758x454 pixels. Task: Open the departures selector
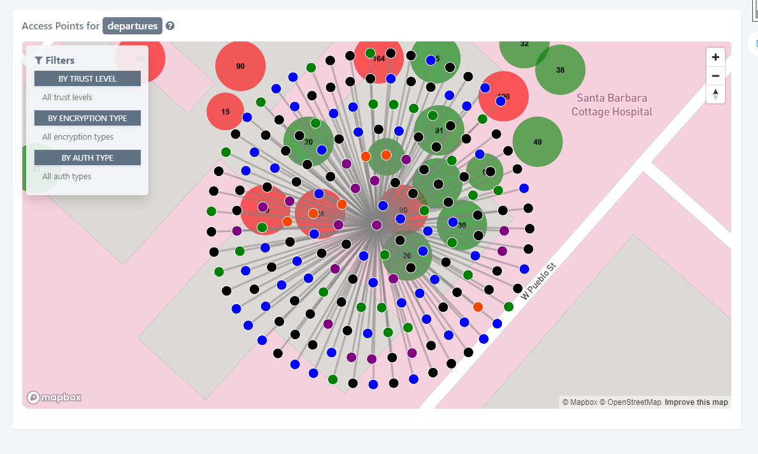[132, 26]
